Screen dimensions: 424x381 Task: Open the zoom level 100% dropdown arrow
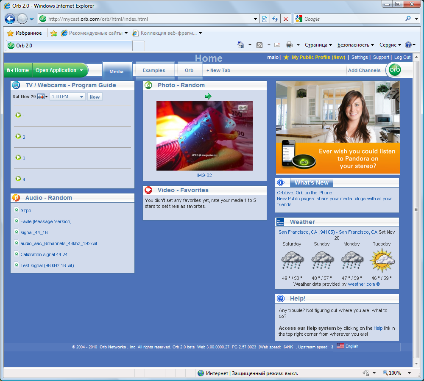pos(410,373)
